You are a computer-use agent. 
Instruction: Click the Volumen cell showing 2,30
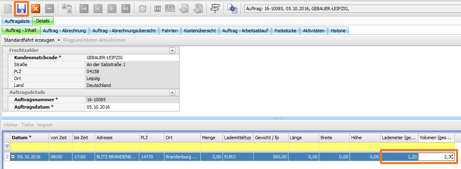[x=436, y=157]
